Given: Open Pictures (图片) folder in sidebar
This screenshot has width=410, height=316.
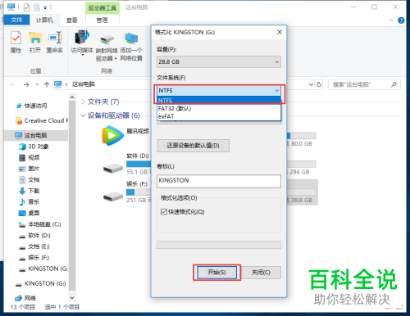Looking at the screenshot, I should click(x=29, y=169).
